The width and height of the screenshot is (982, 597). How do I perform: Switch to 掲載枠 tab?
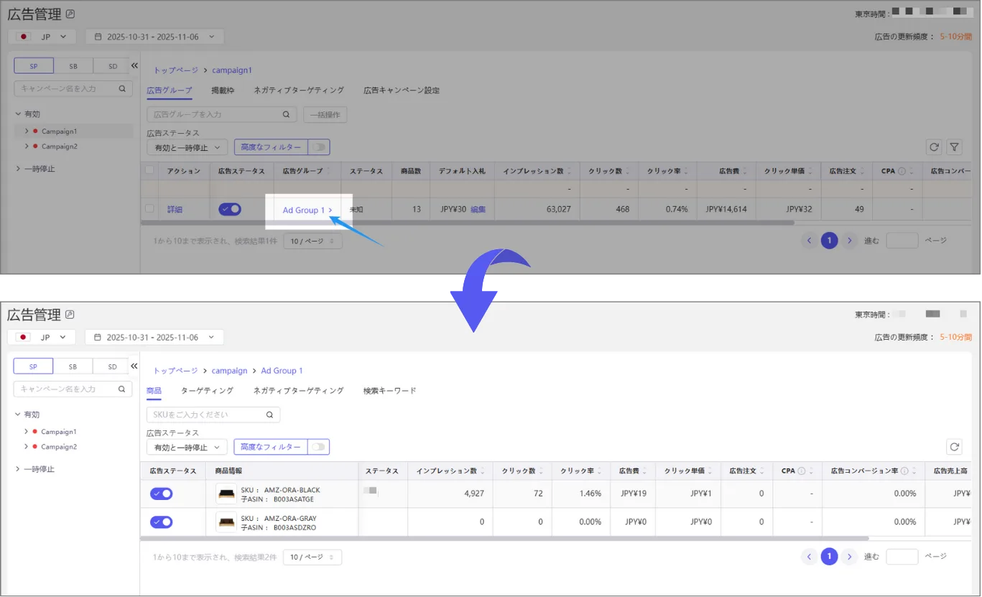pyautogui.click(x=223, y=91)
